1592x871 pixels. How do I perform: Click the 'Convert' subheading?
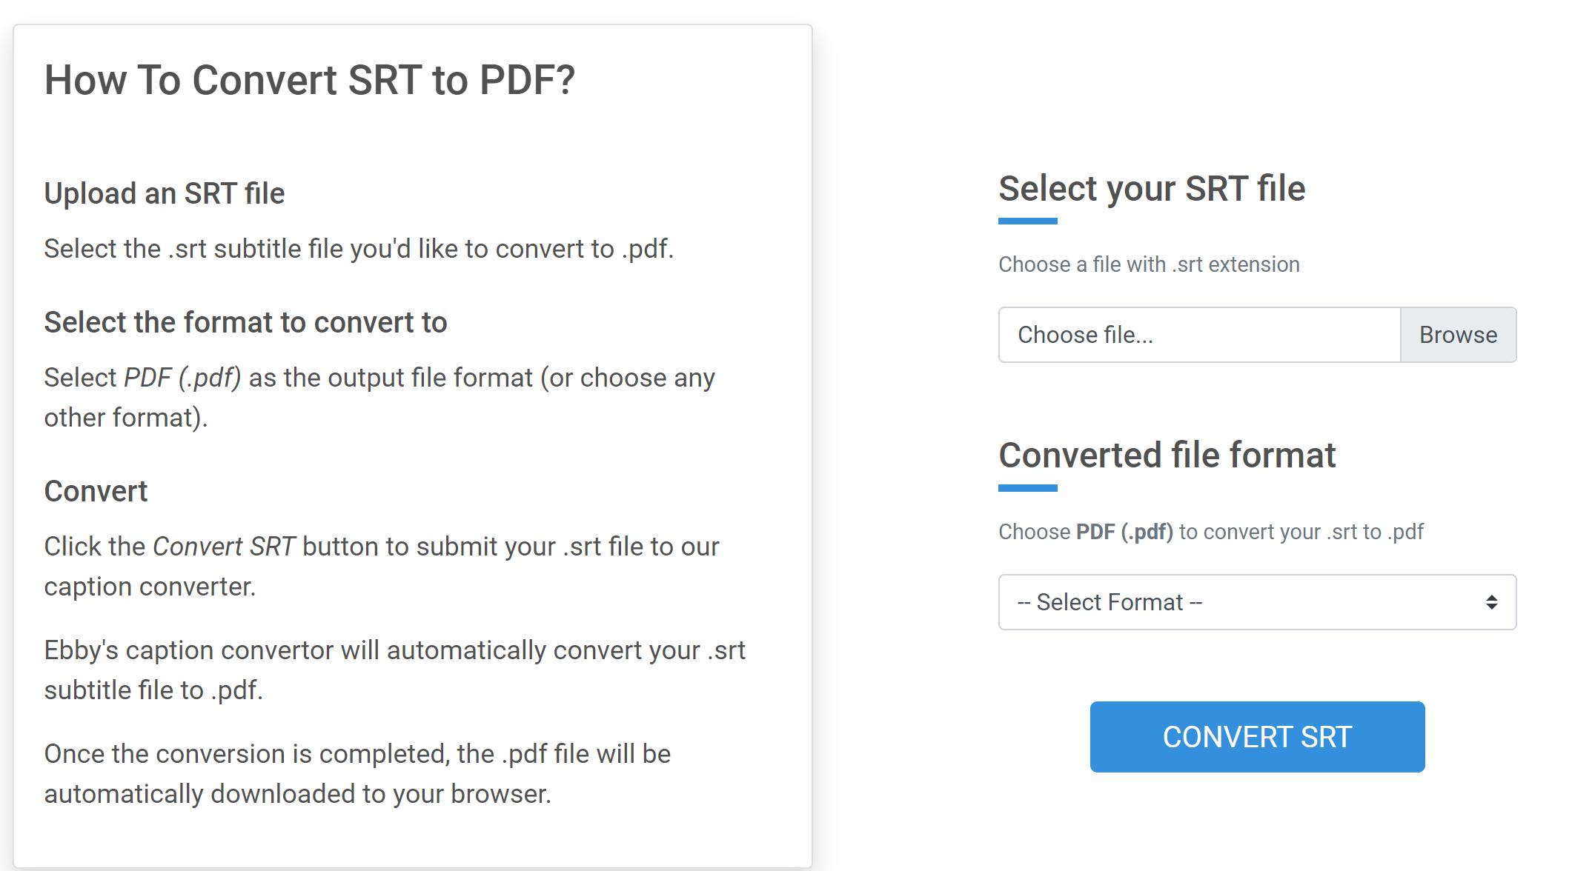(x=96, y=491)
